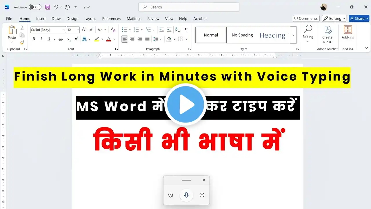Click the Redo icon in the title bar
371x209 pixels.
click(x=67, y=7)
